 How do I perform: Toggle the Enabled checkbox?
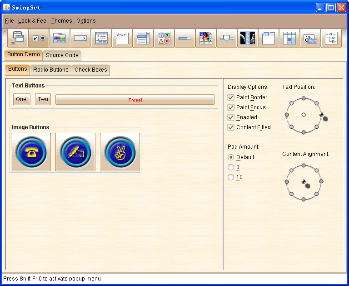point(231,117)
